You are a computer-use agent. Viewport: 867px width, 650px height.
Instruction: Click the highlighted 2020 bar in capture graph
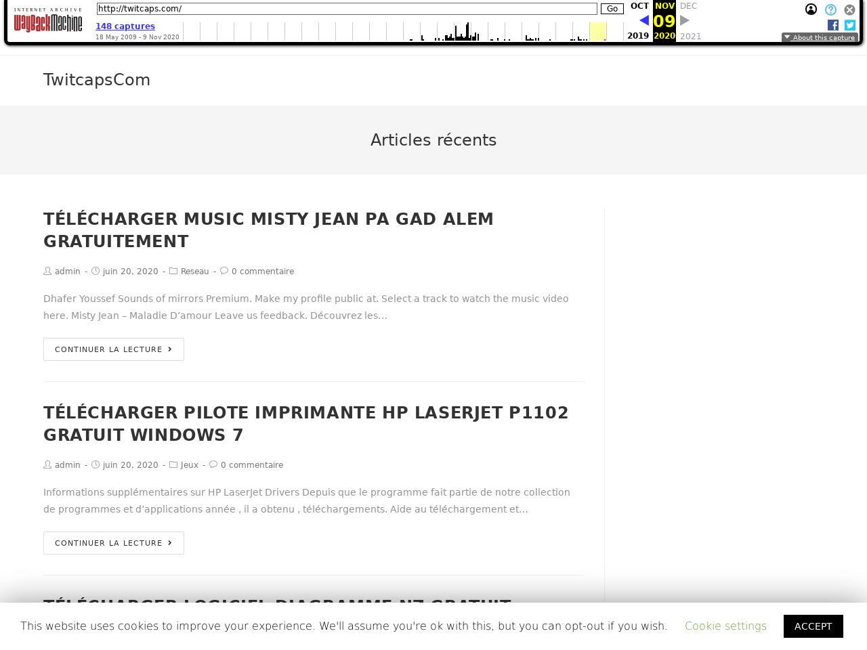tap(597, 32)
